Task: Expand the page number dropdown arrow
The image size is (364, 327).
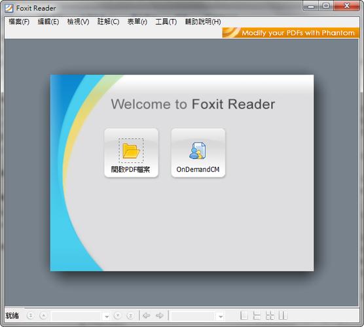Action: 106,317
